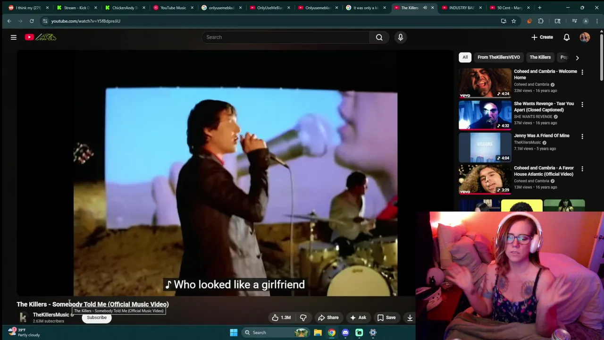Bookmark this page with the star icon
The height and width of the screenshot is (340, 604).
514,21
